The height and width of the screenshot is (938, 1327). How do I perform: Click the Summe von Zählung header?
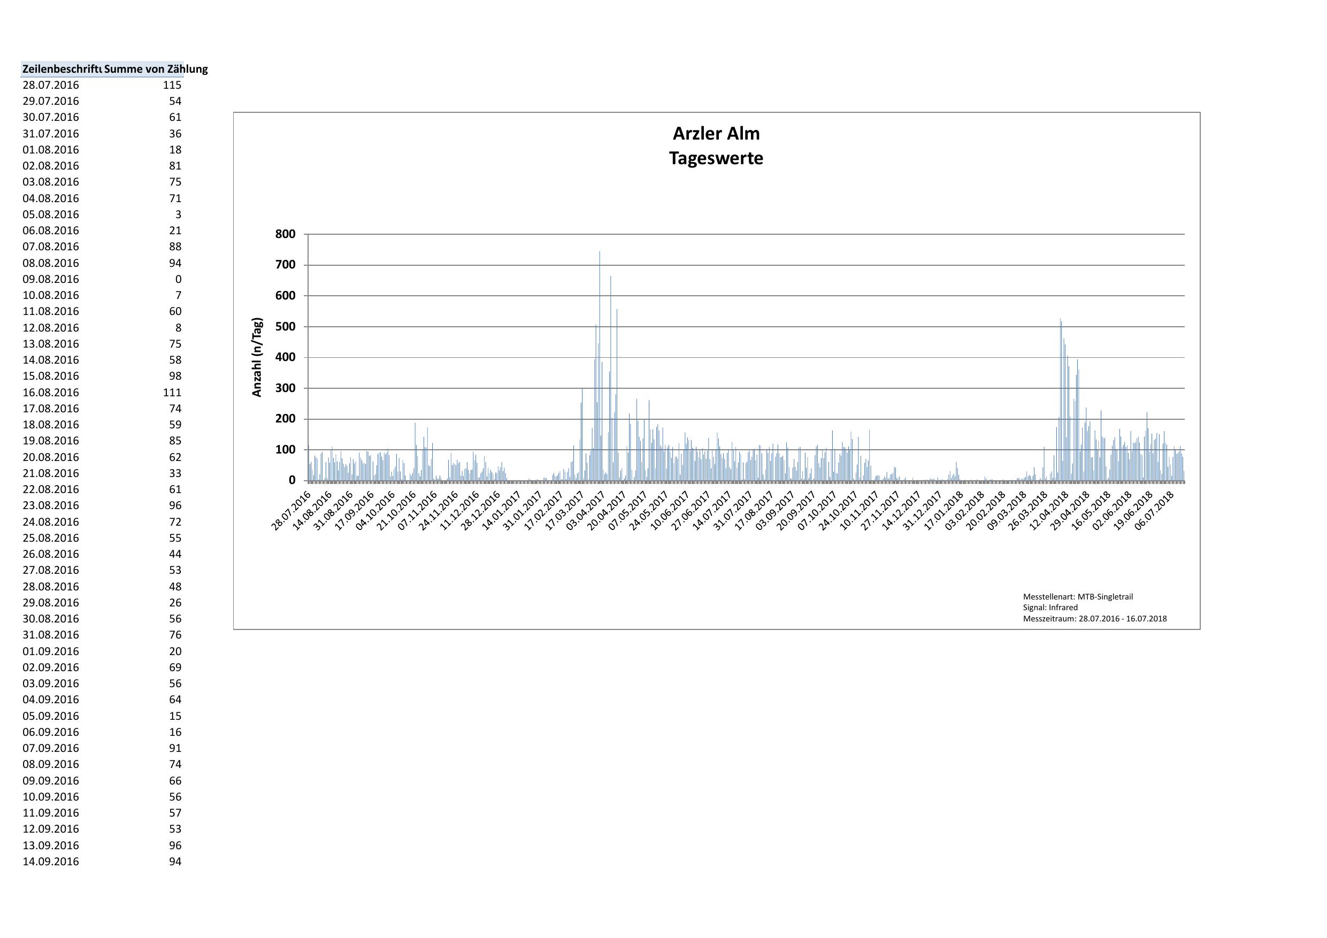[x=156, y=70]
